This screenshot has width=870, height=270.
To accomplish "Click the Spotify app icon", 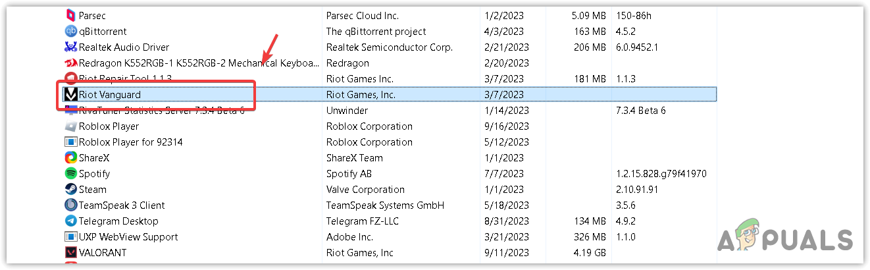I will (x=70, y=173).
